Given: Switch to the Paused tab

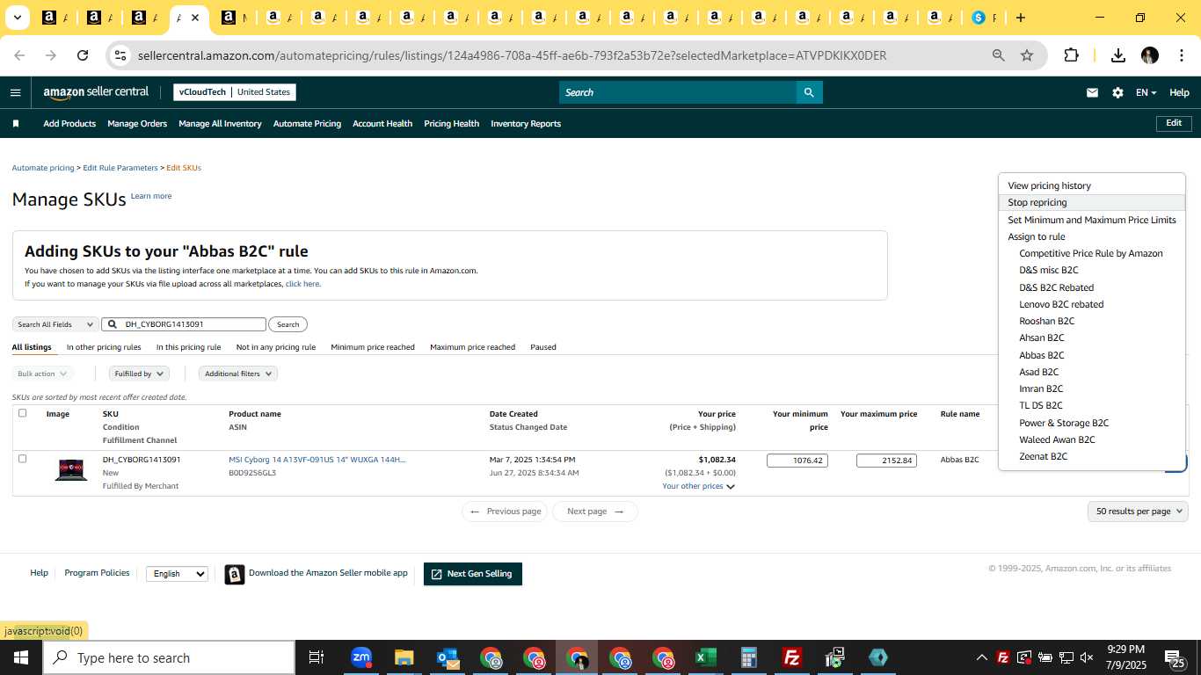Looking at the screenshot, I should click(543, 347).
